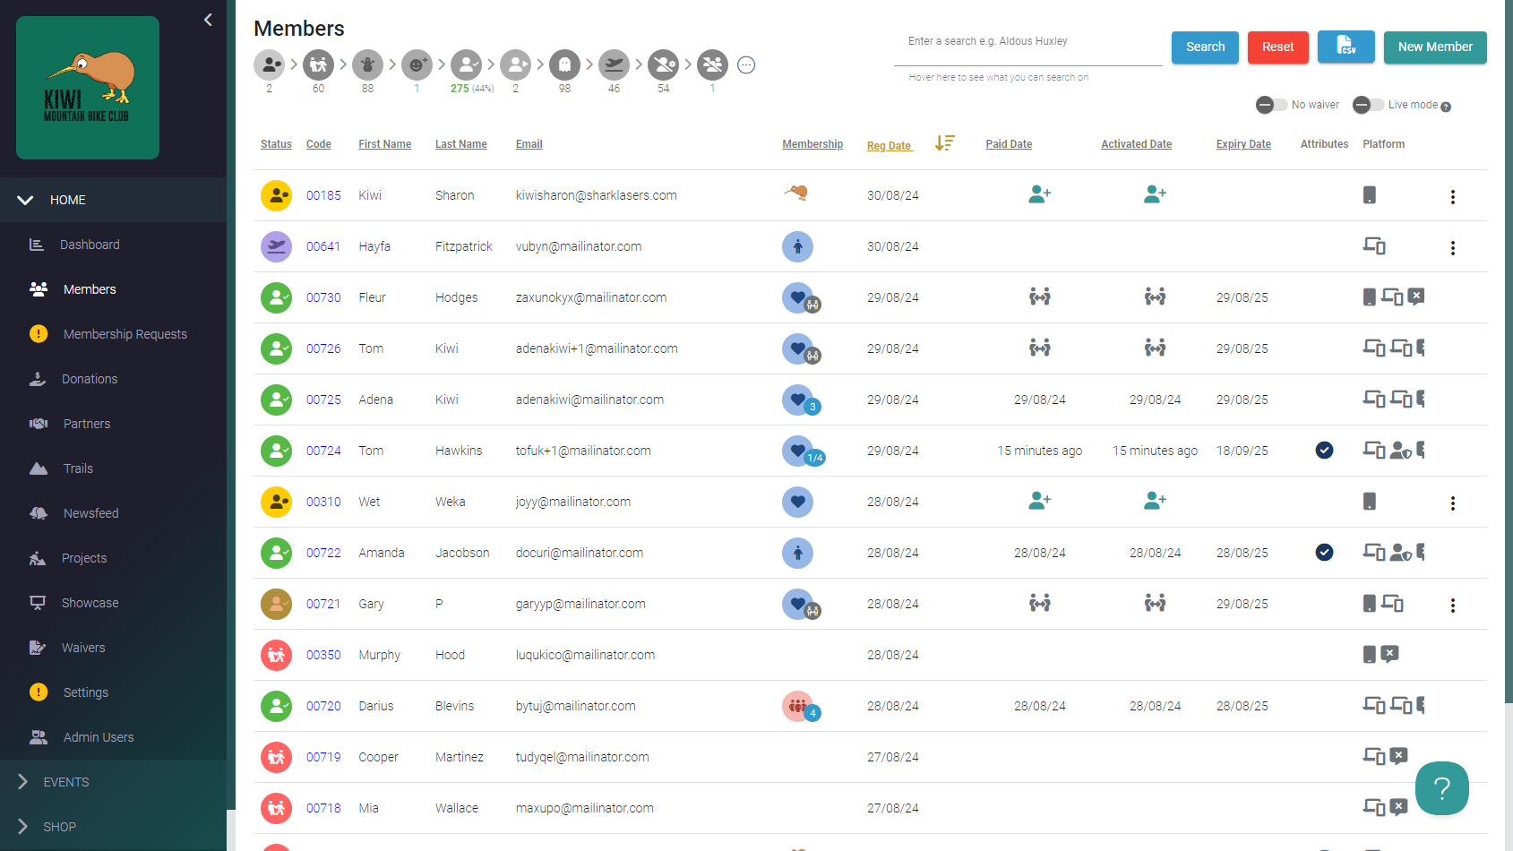Select the active-member checkmark status showing 275
The image size is (1513, 851).
point(466,64)
